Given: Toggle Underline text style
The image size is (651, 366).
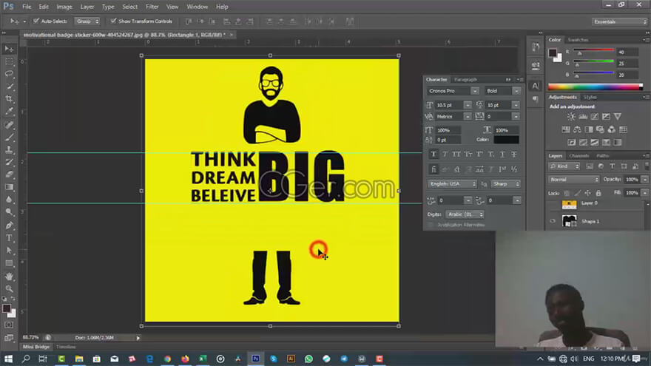Looking at the screenshot, I should click(x=502, y=155).
